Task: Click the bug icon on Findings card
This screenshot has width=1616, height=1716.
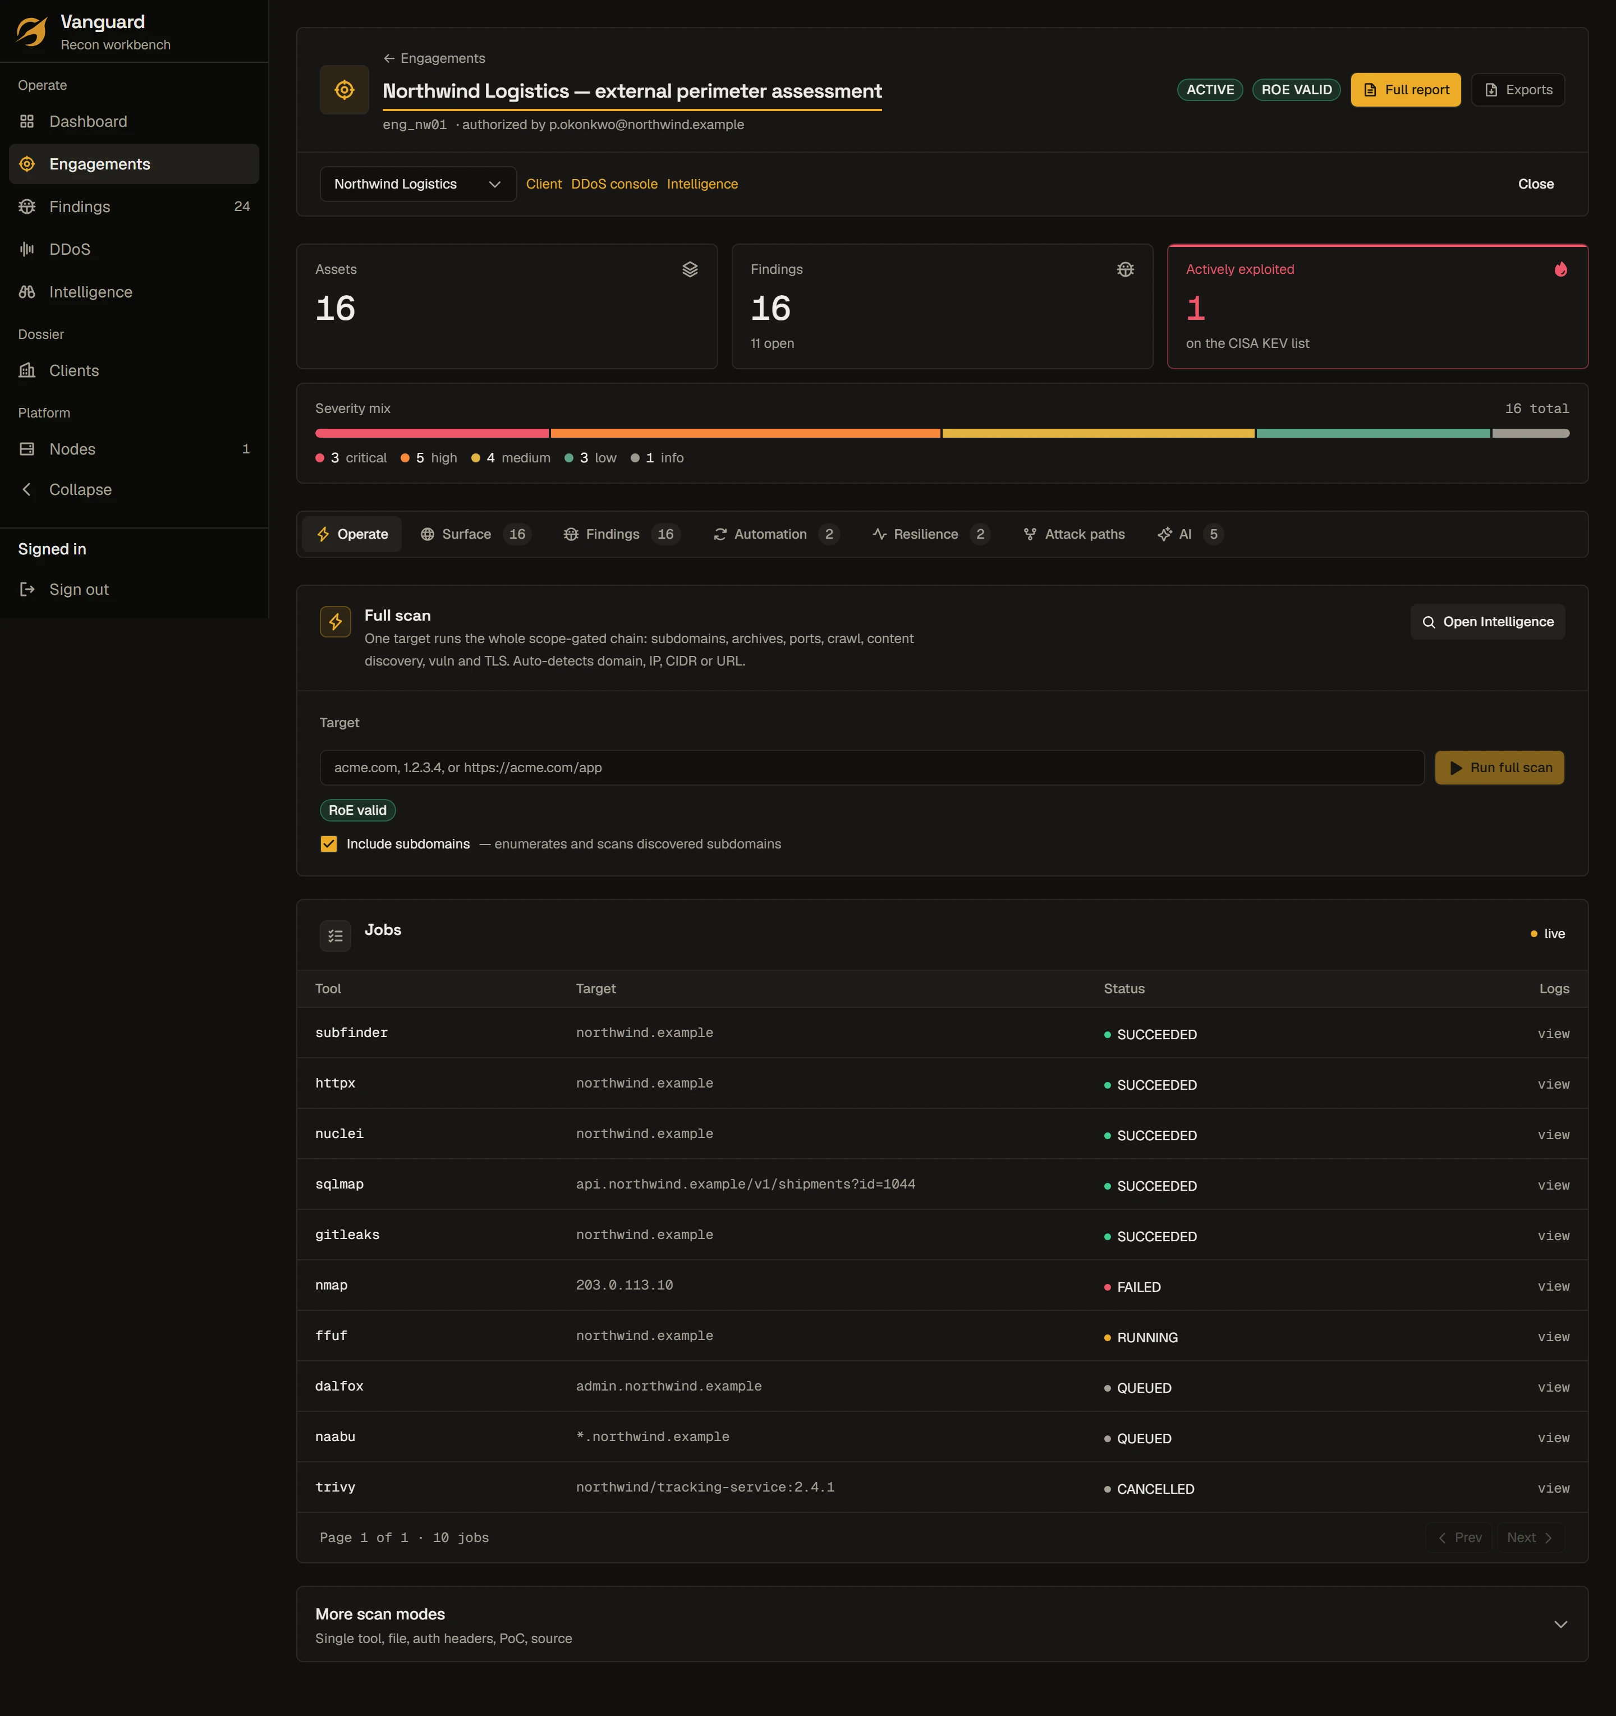Action: point(1125,269)
